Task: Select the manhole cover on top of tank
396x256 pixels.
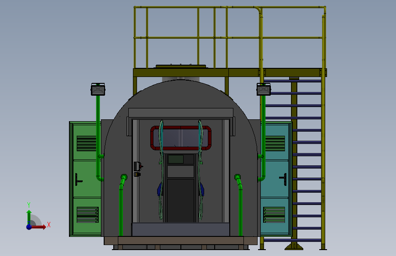Action: point(181,66)
